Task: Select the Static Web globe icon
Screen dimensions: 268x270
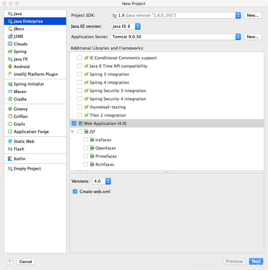Action: pos(10,141)
